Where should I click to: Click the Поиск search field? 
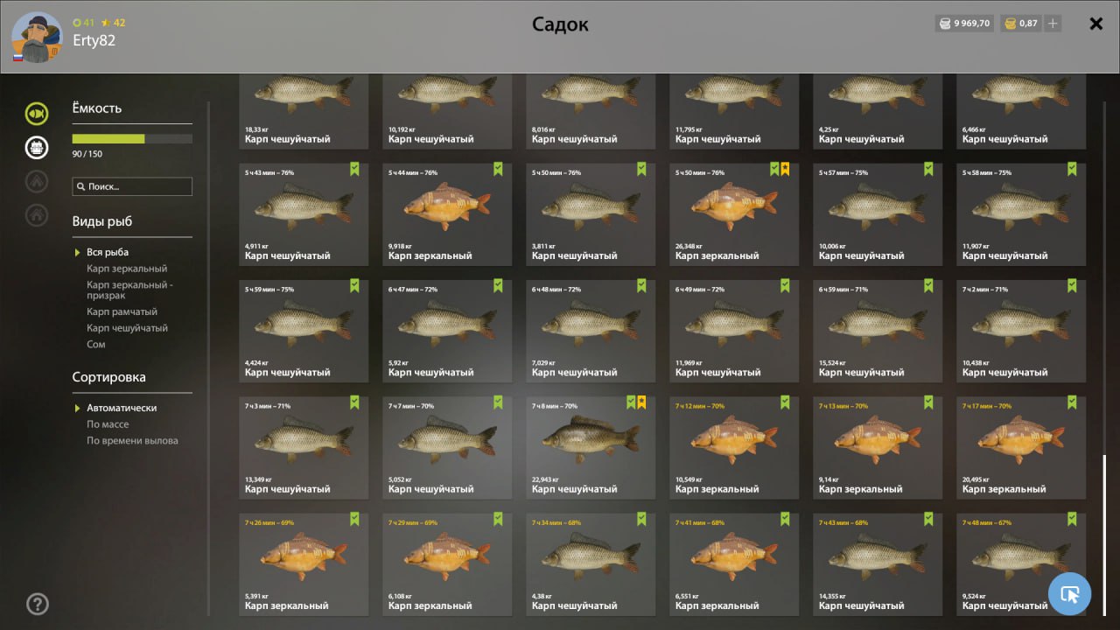coord(132,186)
